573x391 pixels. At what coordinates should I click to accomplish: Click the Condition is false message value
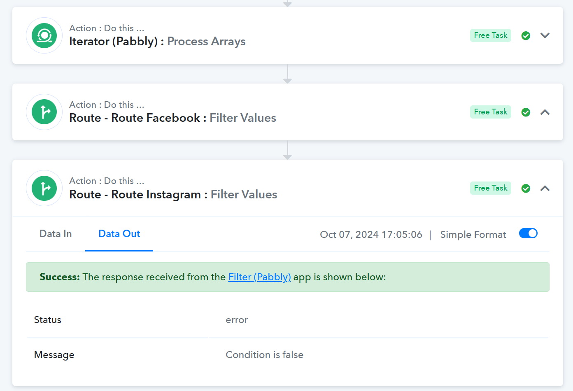click(x=264, y=355)
